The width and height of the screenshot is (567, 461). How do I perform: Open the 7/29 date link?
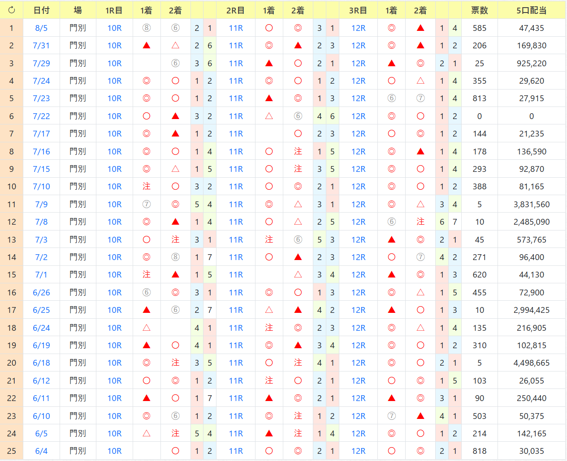point(41,64)
